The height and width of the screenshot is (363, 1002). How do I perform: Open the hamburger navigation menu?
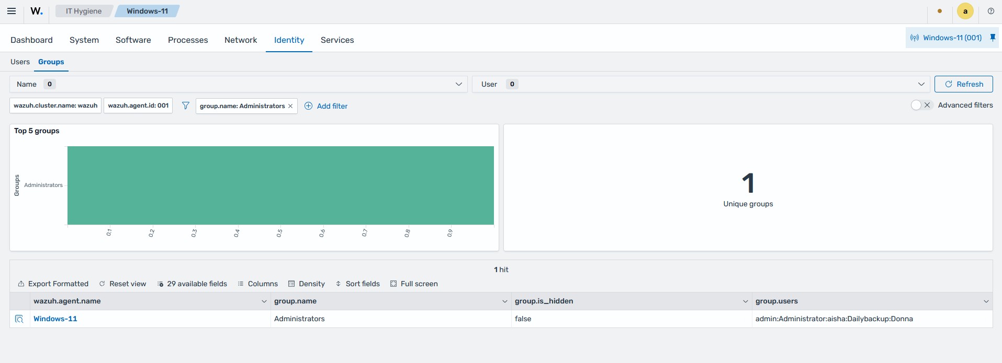(x=12, y=11)
